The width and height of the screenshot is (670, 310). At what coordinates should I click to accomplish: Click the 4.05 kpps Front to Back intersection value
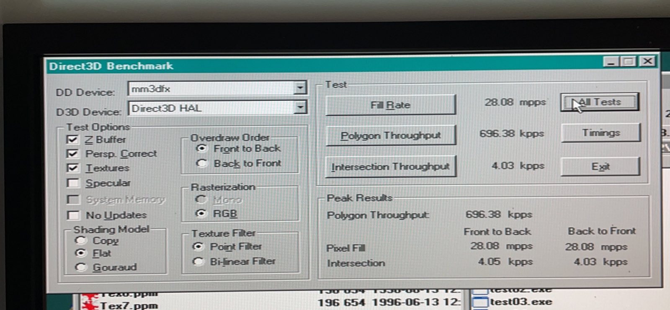pyautogui.click(x=505, y=261)
